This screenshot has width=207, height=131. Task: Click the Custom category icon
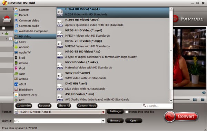click(16, 10)
